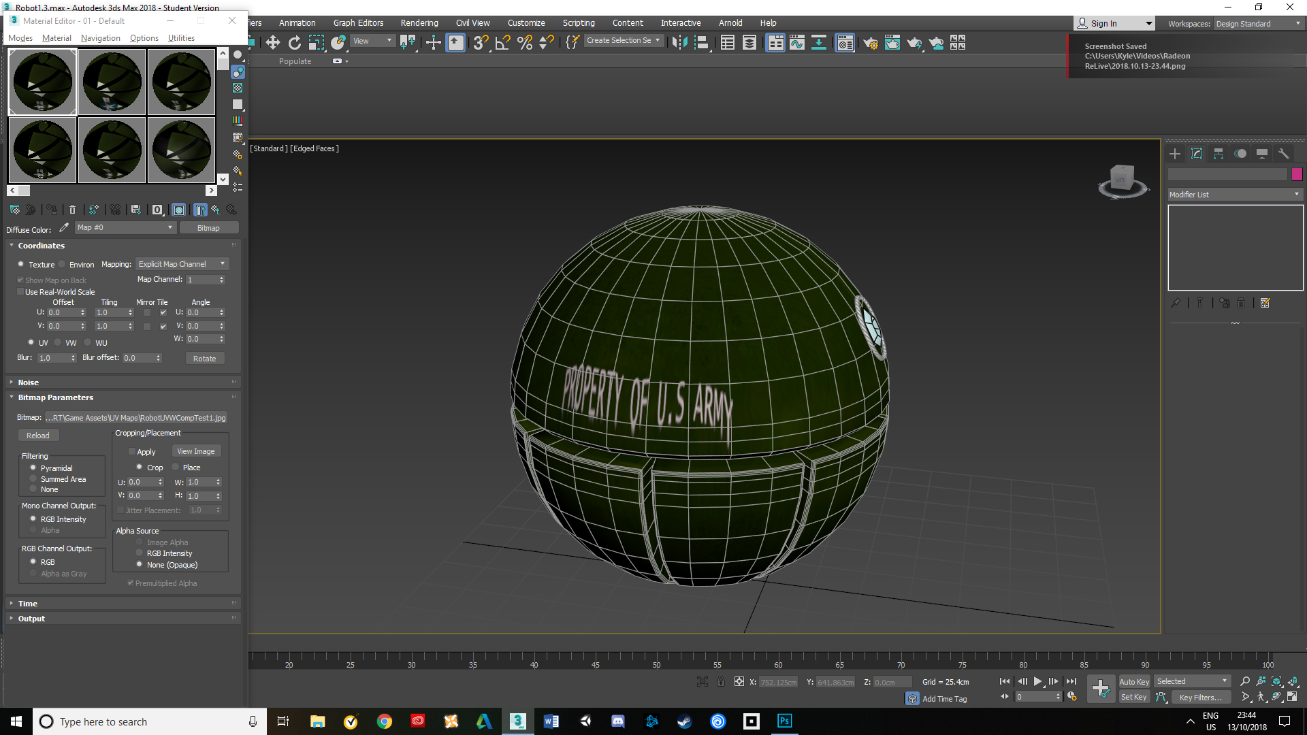The image size is (1307, 735).
Task: Select the Summed Area filtering option
Action: pos(33,478)
